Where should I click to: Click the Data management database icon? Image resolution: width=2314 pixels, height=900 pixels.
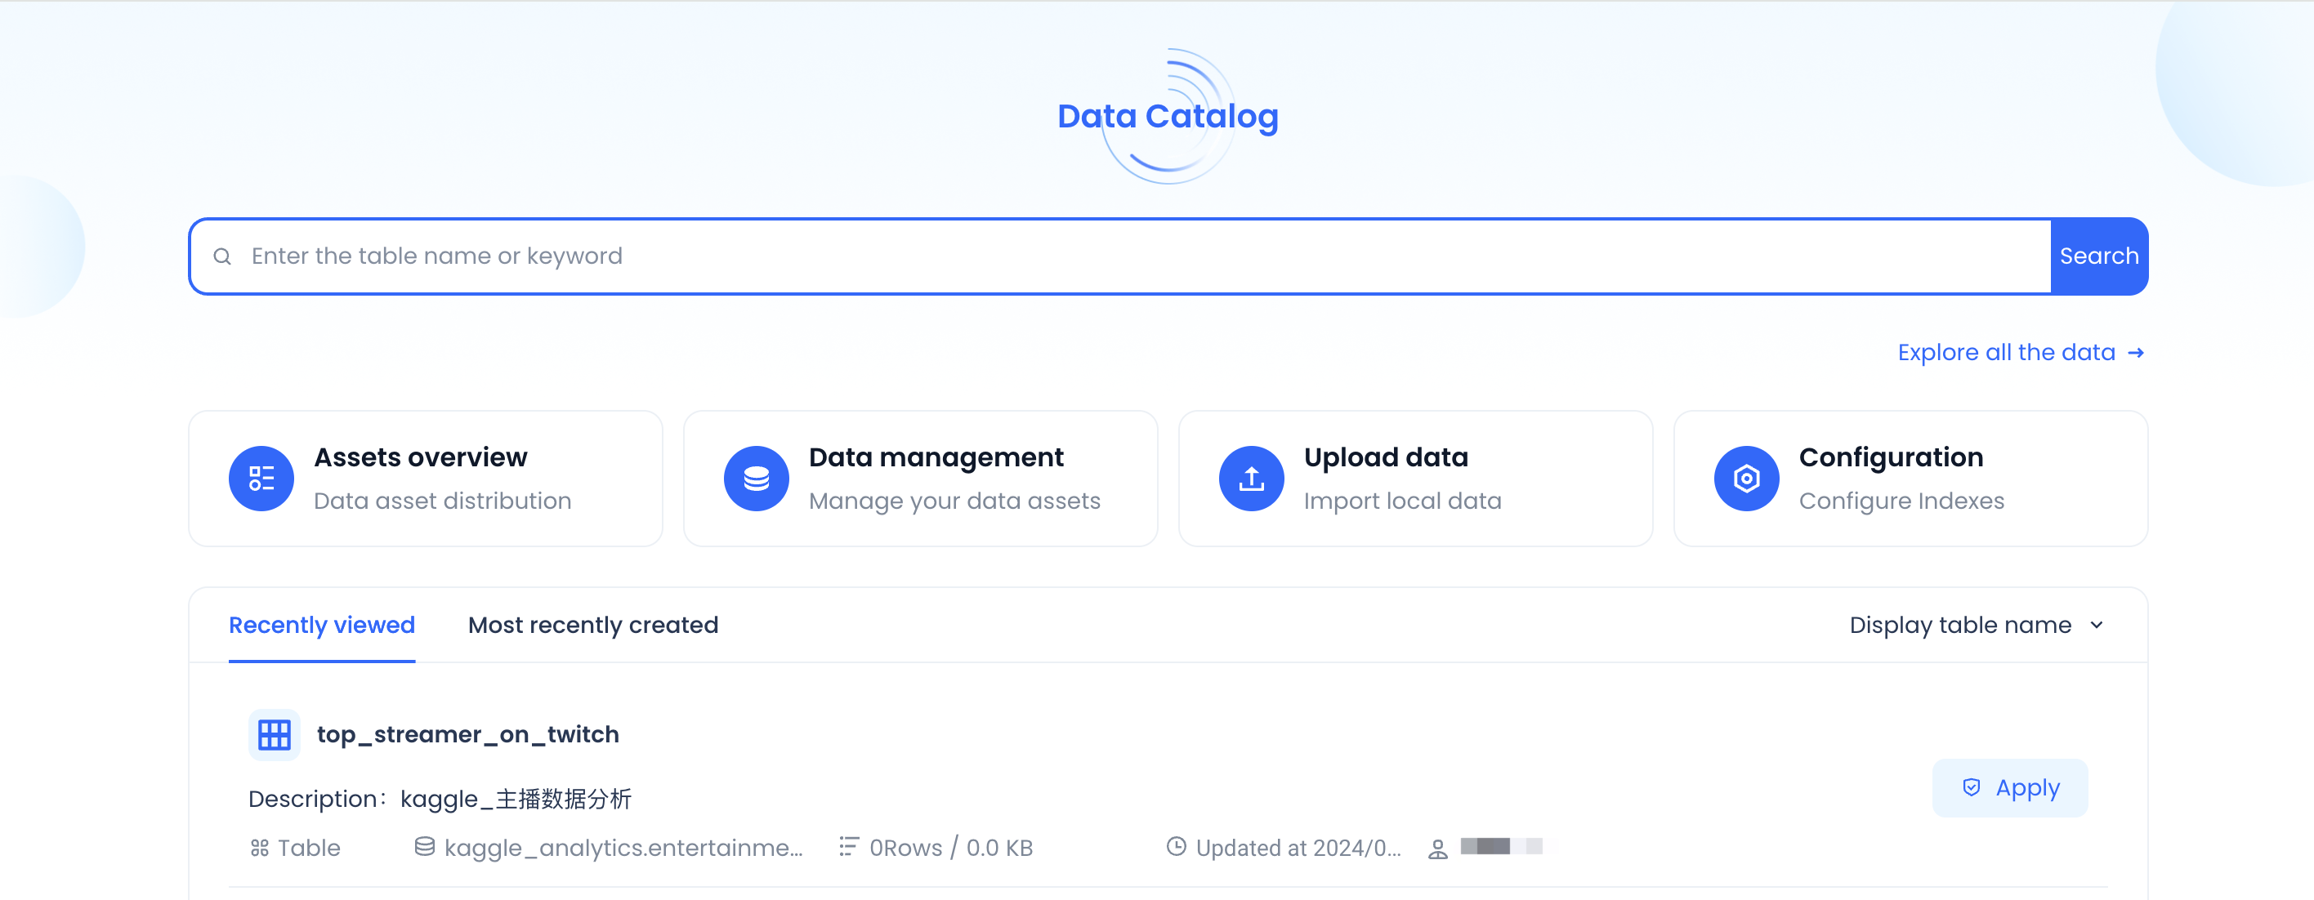tap(757, 479)
